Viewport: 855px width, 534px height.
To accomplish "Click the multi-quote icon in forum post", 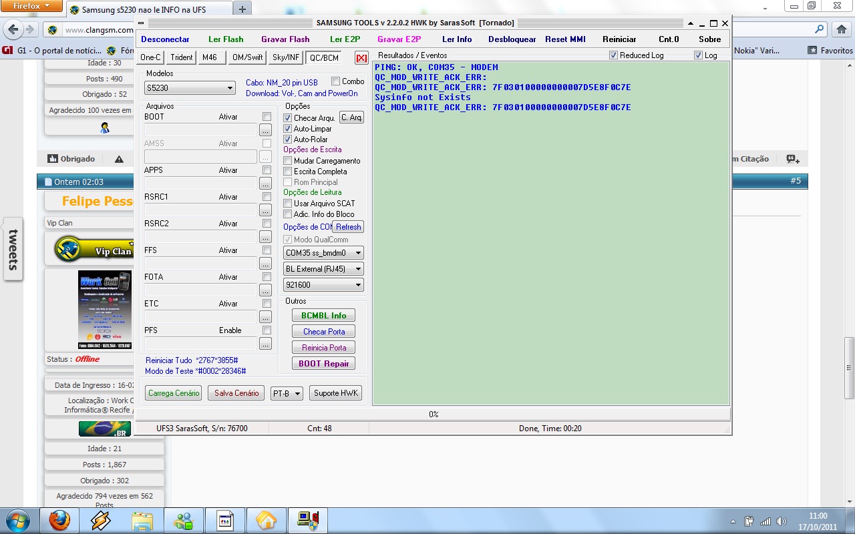I will (792, 159).
